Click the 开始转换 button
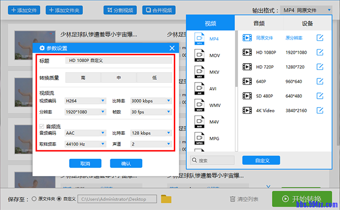 coord(301,199)
